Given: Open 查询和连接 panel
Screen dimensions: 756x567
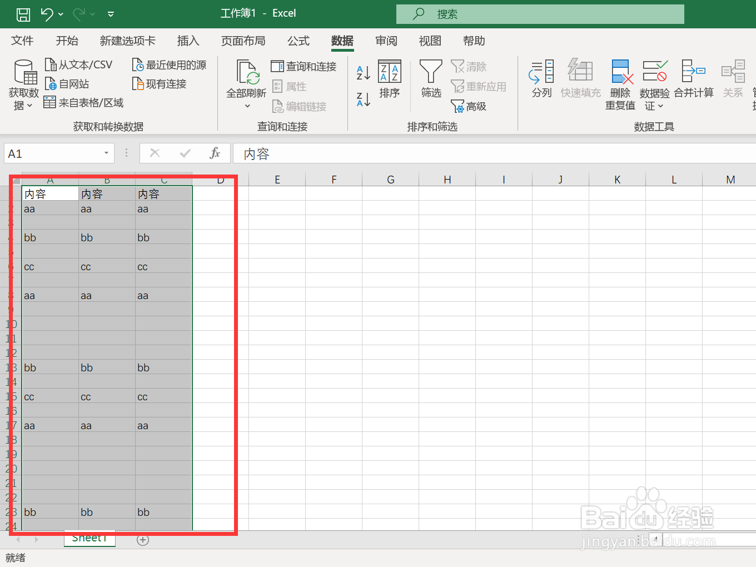Looking at the screenshot, I should tap(304, 66).
